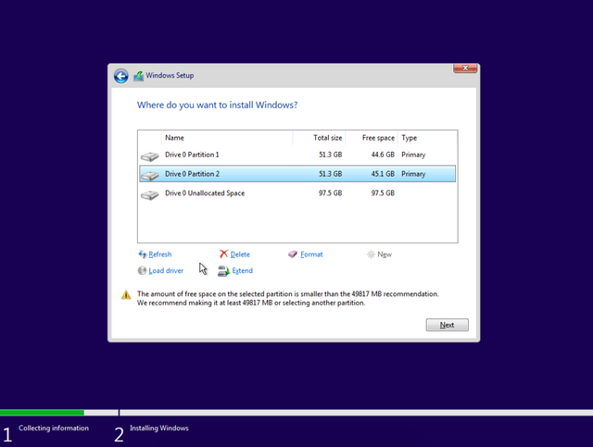Click the New partition link
593x447 pixels.
(385, 255)
